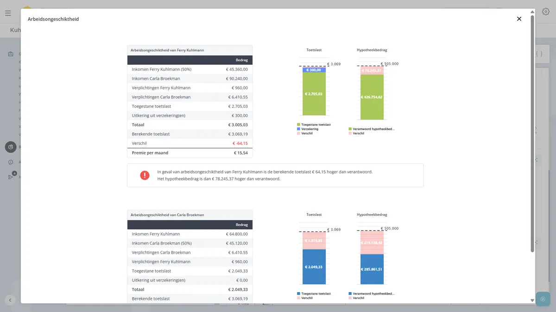Click the blue € 2.049,33 Toetslast bar
Screen dimensions: 556x312
pyautogui.click(x=314, y=267)
